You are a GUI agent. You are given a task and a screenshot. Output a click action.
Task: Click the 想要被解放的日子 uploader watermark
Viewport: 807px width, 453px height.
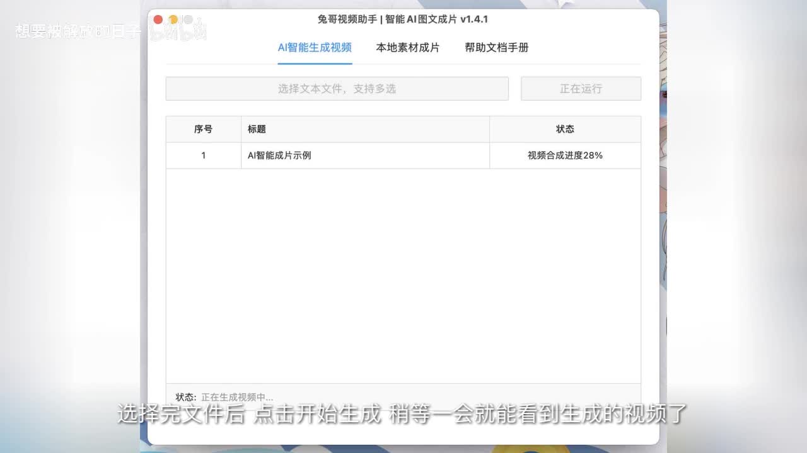click(x=77, y=31)
